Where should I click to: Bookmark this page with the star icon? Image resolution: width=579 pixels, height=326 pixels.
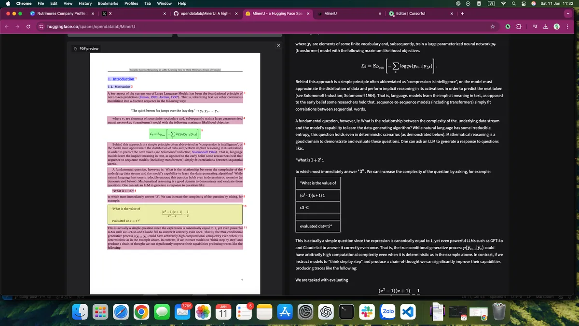[x=493, y=26]
